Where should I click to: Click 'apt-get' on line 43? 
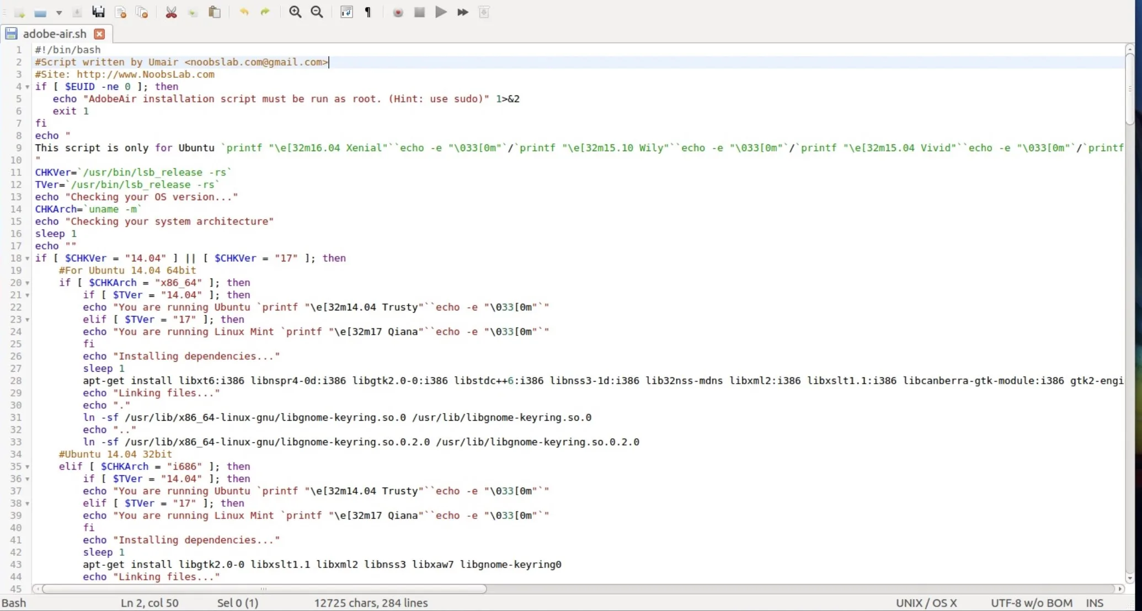pyautogui.click(x=104, y=565)
